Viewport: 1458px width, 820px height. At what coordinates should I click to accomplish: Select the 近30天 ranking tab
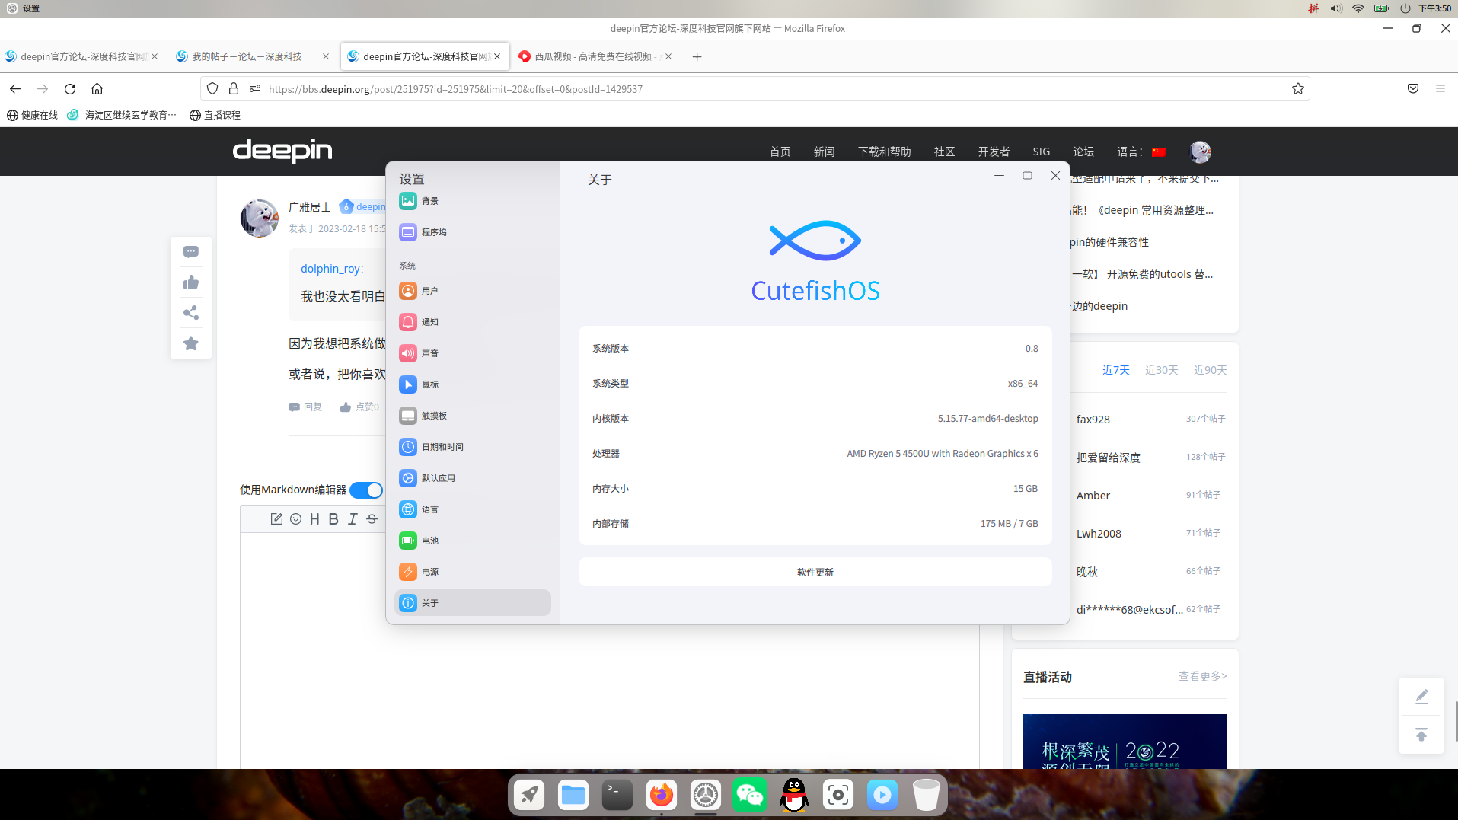coord(1161,370)
